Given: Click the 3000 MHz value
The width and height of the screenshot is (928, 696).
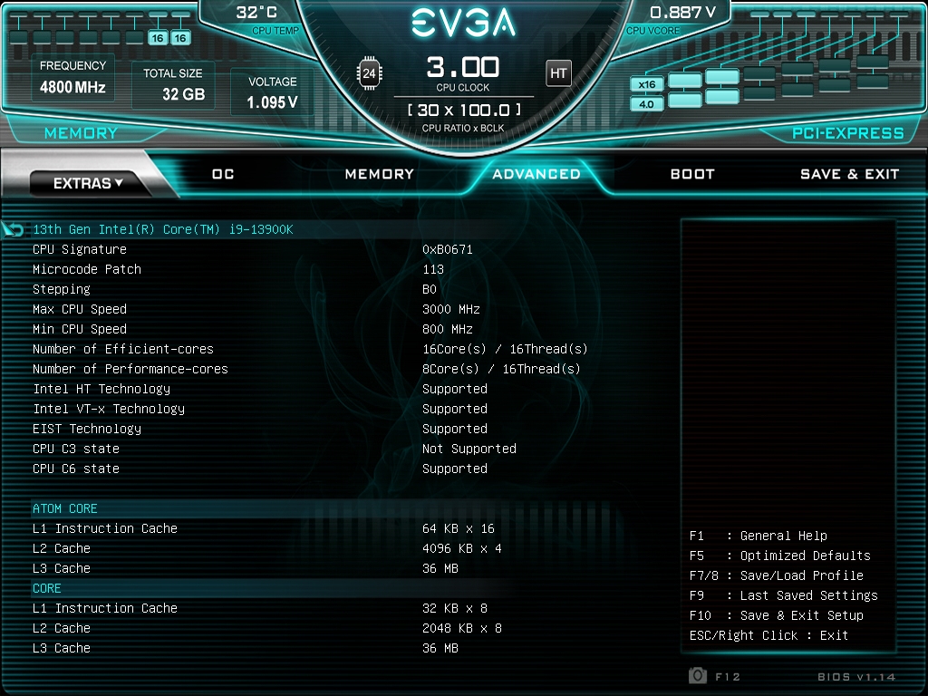Looking at the screenshot, I should coord(451,309).
